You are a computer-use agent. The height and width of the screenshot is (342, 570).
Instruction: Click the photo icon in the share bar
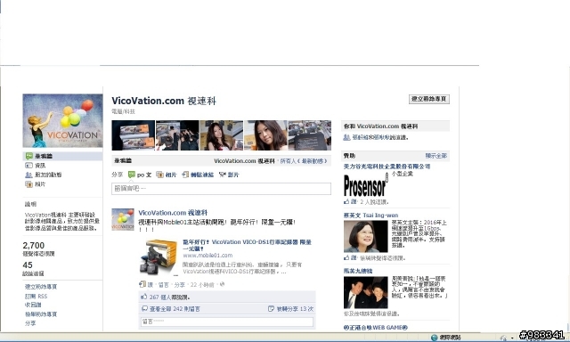[x=159, y=175]
